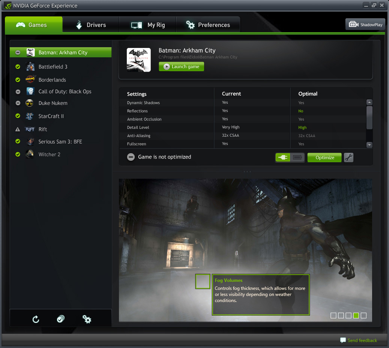Go to the Preferences tab
The image size is (389, 348).
tap(208, 25)
